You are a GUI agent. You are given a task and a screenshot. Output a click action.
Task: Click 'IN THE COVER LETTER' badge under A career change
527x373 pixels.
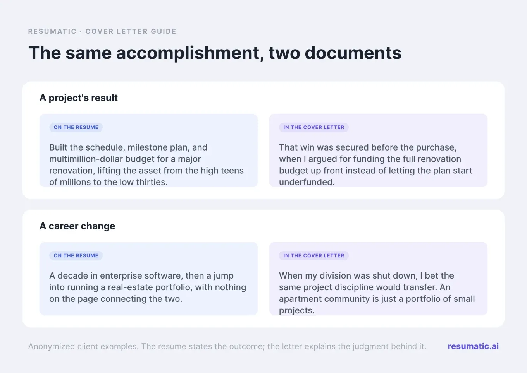[314, 255]
